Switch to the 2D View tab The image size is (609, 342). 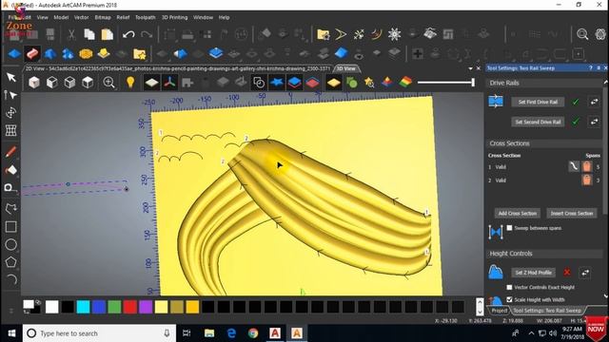click(178, 68)
